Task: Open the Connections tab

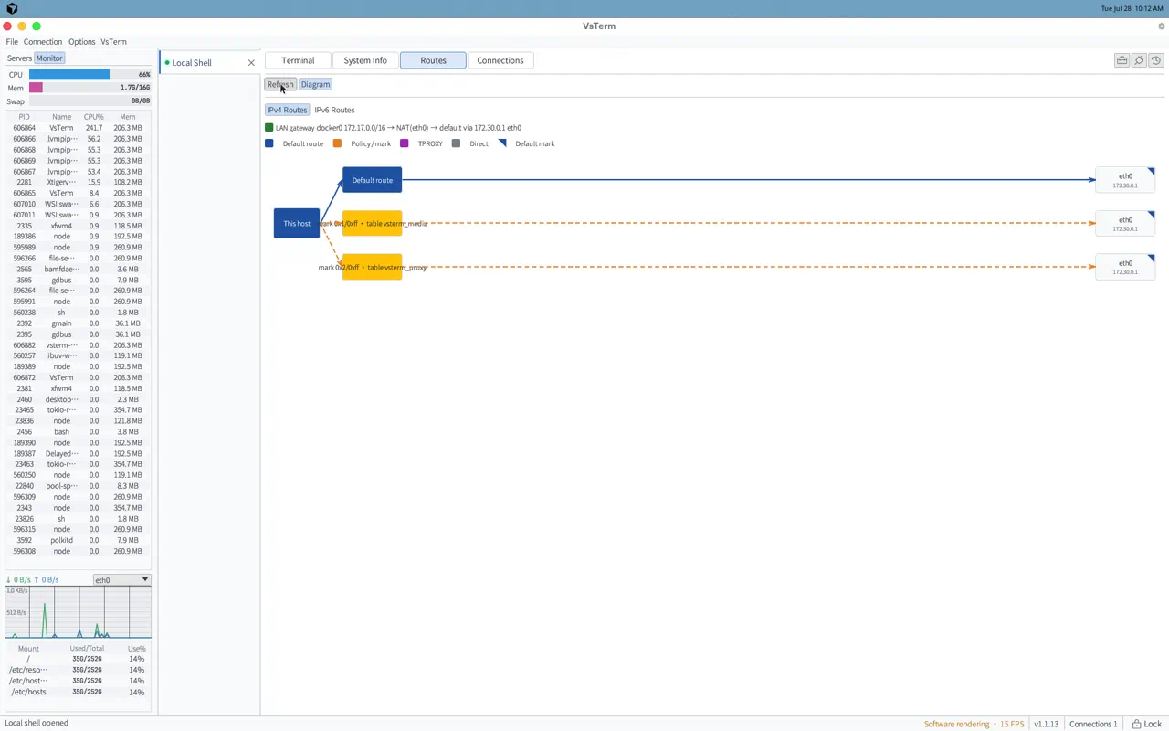Action: coord(500,60)
